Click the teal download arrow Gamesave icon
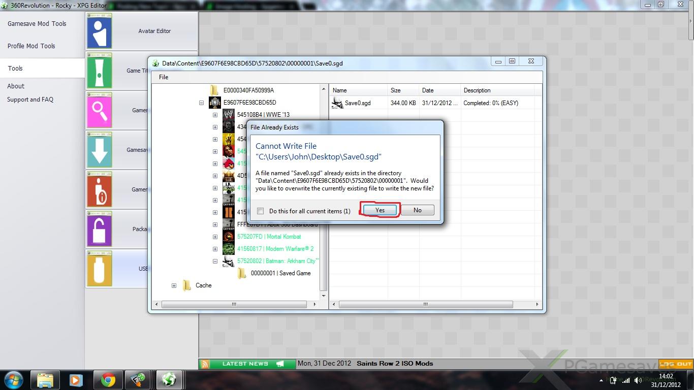 tap(99, 150)
